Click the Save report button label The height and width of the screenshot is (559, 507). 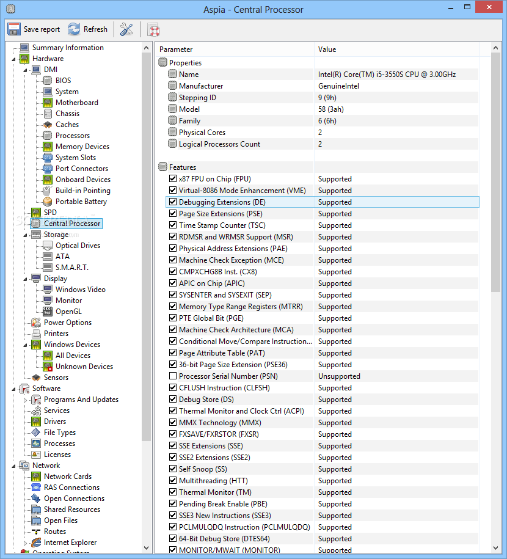click(42, 29)
